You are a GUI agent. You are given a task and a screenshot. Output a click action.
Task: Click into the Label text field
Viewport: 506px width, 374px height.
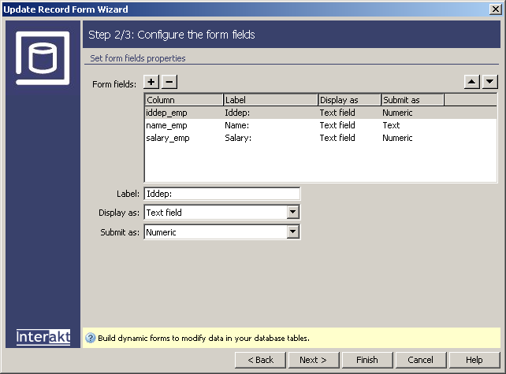click(x=221, y=194)
